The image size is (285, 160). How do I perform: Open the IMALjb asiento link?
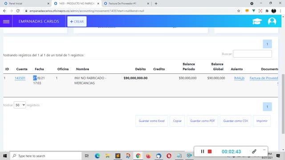pyautogui.click(x=239, y=78)
